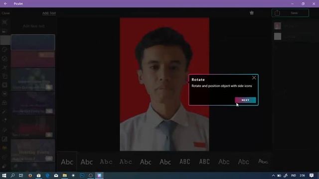Image resolution: width=319 pixels, height=179 pixels.
Task: Open the Mail app on the taskbar
Action: [56, 176]
